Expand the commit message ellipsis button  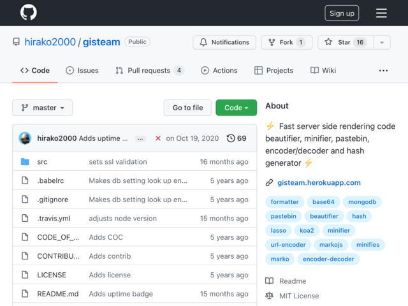click(140, 139)
